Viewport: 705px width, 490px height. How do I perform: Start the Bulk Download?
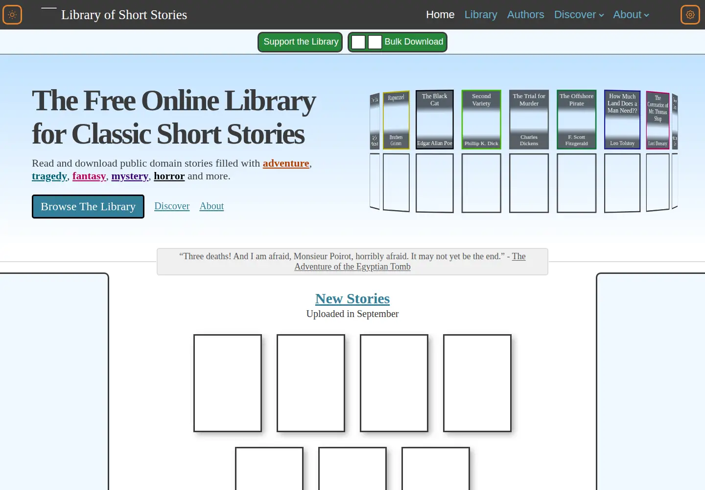pos(398,42)
